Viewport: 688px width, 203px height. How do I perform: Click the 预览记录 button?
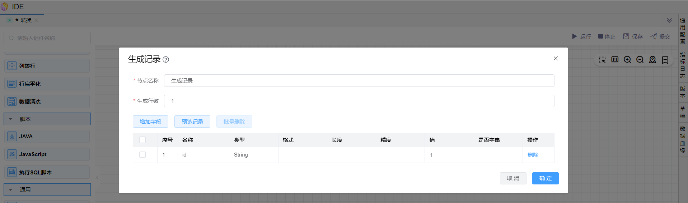pyautogui.click(x=192, y=122)
